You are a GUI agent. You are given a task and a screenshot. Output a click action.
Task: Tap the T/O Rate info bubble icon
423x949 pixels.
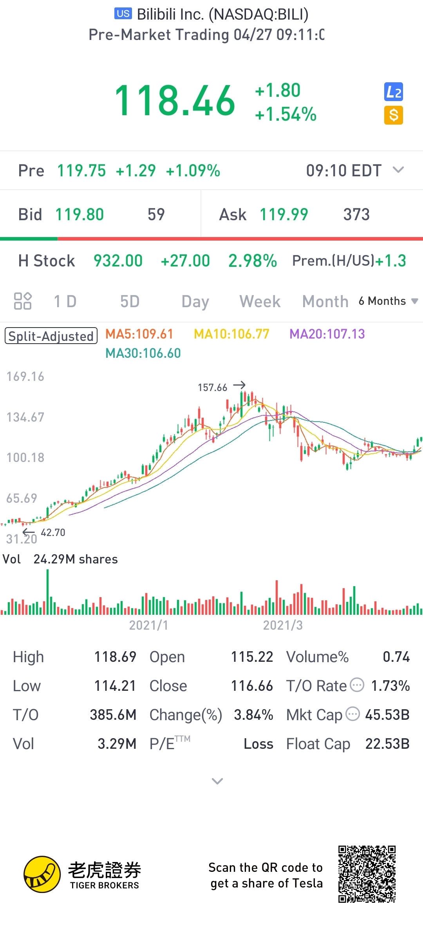click(x=357, y=685)
